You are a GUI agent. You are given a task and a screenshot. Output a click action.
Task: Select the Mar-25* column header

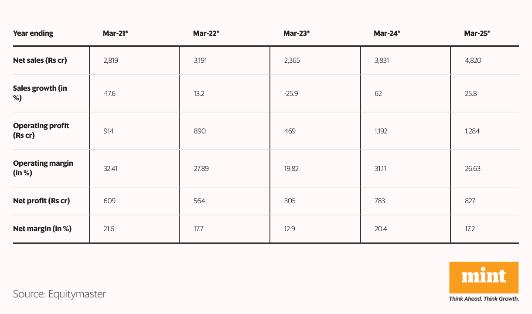coord(477,33)
